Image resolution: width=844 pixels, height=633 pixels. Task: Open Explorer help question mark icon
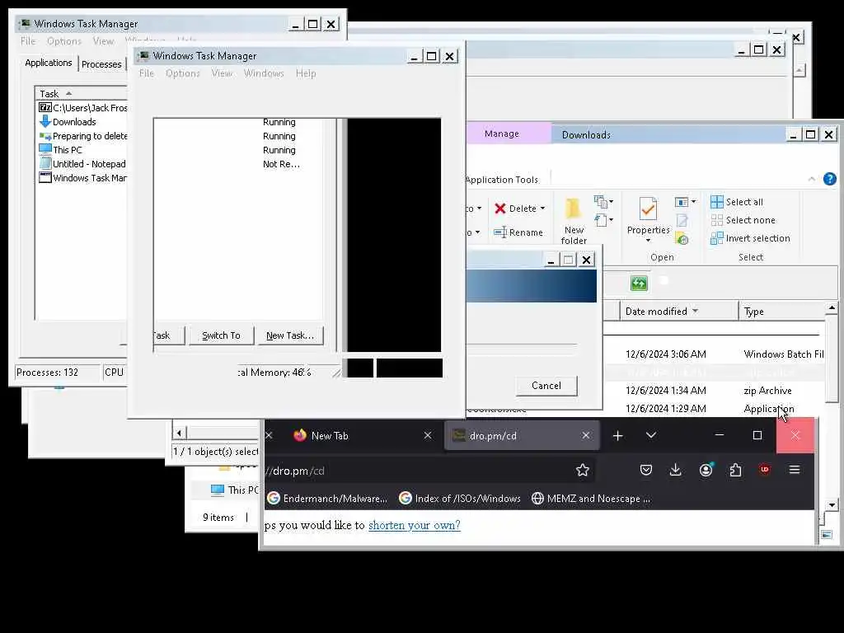click(x=829, y=179)
